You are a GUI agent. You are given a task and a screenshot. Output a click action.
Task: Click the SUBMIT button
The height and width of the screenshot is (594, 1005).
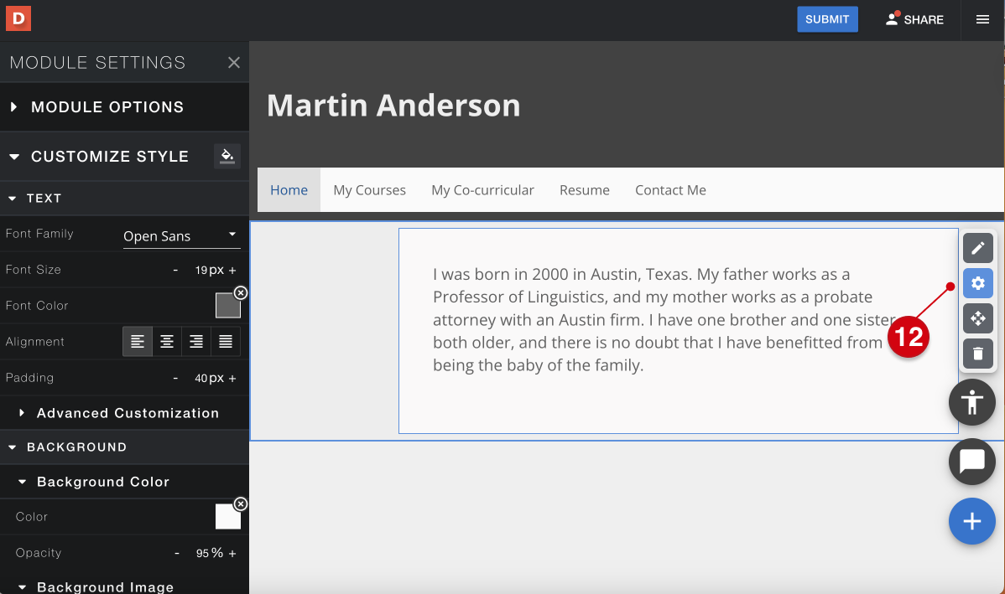click(x=827, y=19)
